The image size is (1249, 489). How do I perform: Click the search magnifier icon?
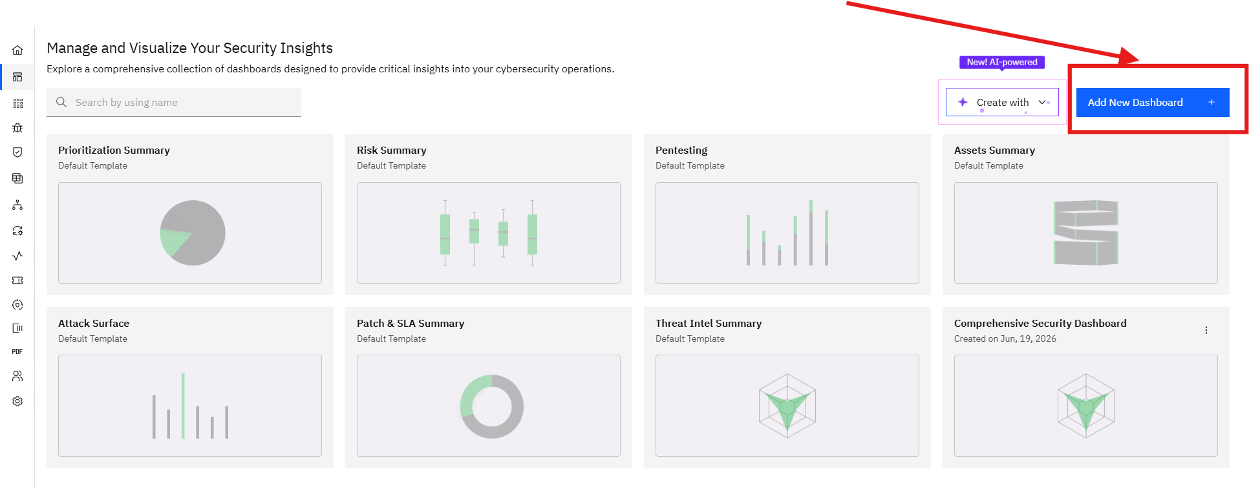(x=61, y=102)
